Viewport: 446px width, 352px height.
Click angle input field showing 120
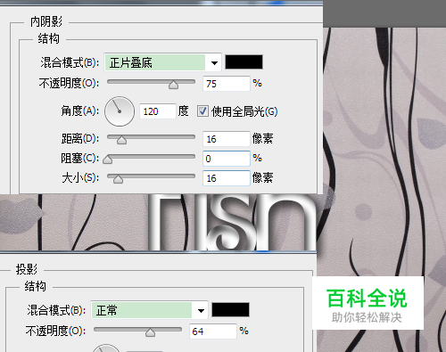(x=158, y=111)
